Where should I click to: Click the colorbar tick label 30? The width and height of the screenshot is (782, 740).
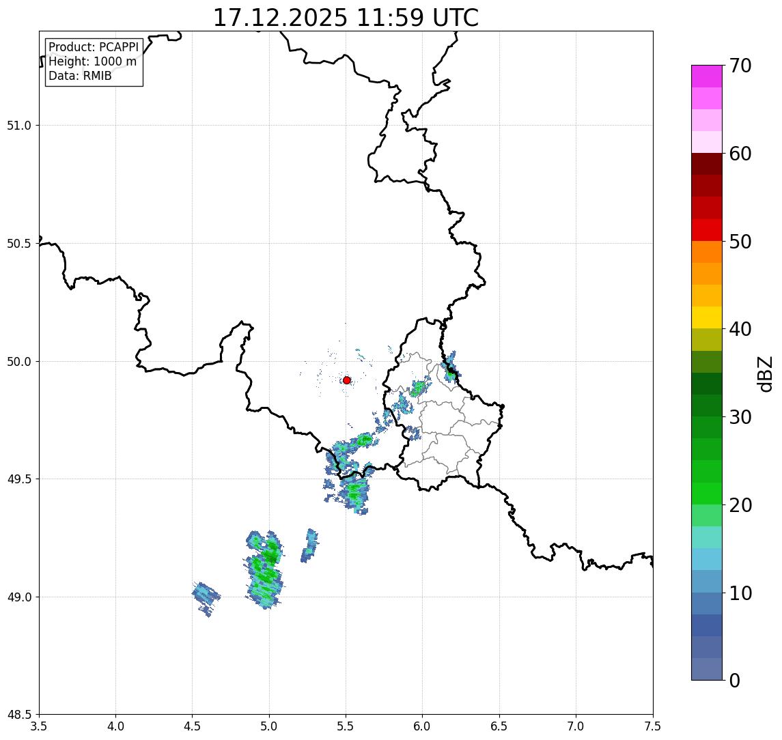click(x=740, y=417)
